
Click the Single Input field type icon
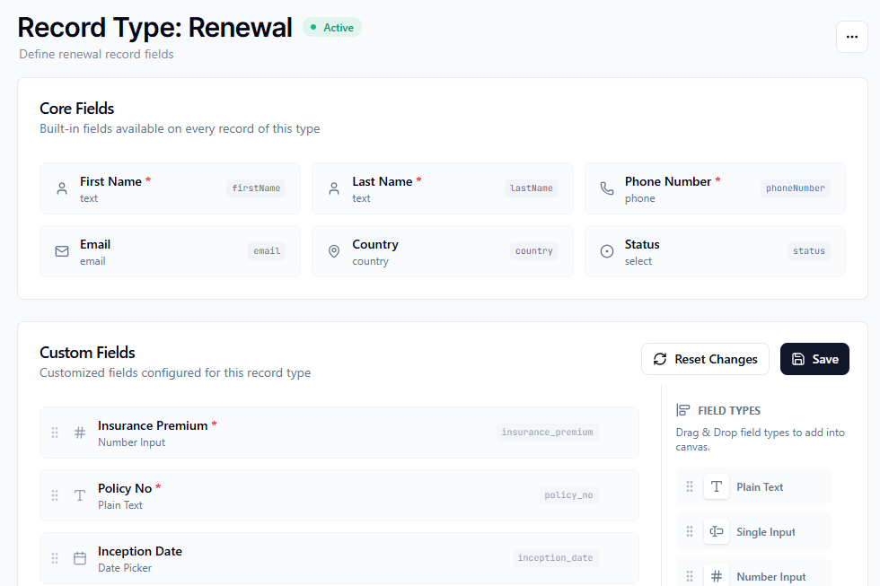tap(717, 531)
